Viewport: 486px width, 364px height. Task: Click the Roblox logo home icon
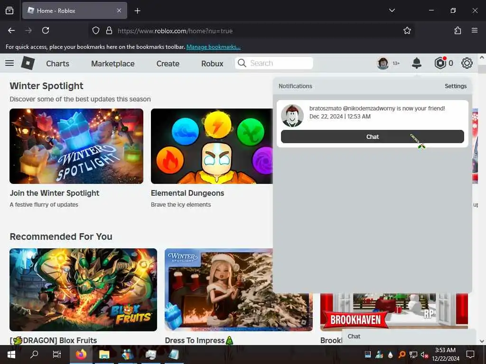point(28,63)
